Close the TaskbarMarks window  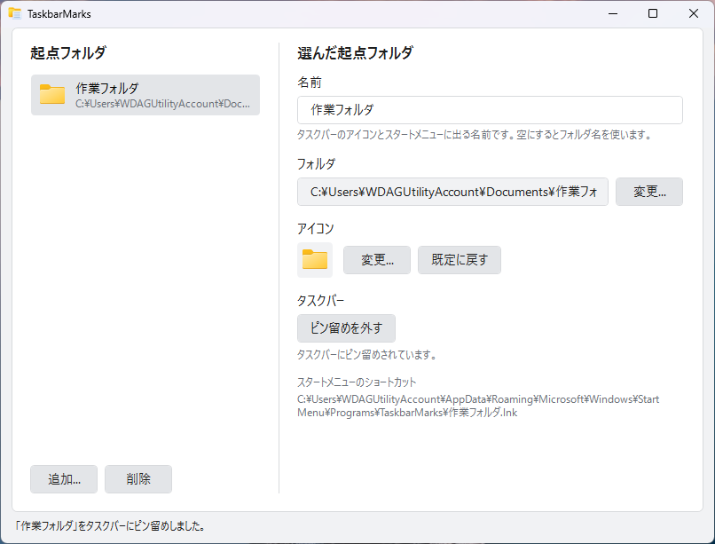694,13
